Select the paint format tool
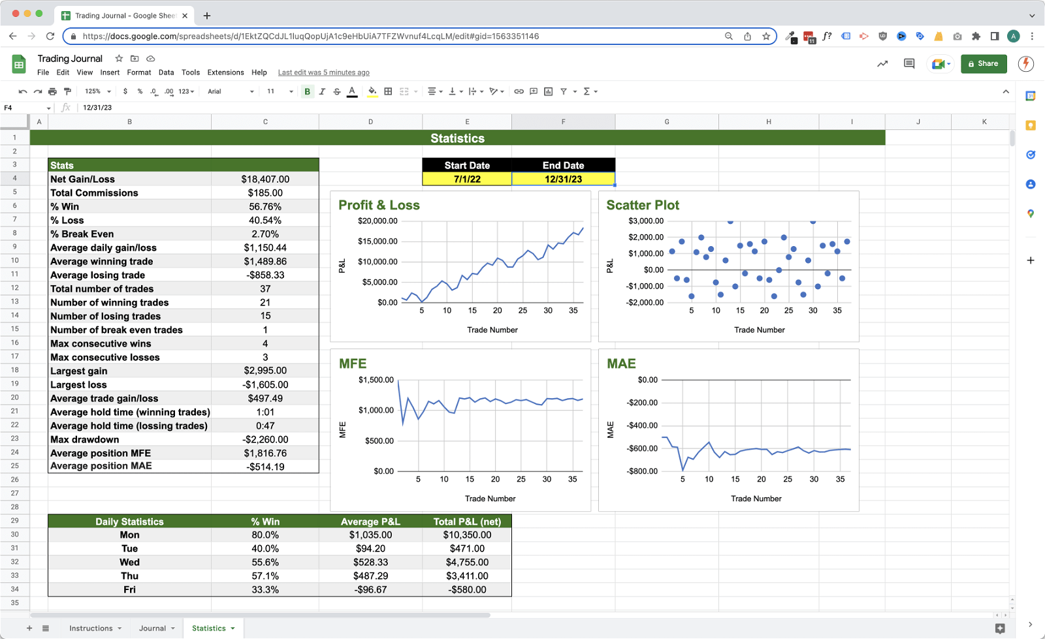The image size is (1045, 639). (x=67, y=91)
